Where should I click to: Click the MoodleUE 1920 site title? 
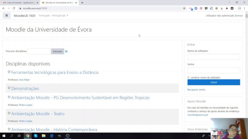pyautogui.click(x=25, y=15)
